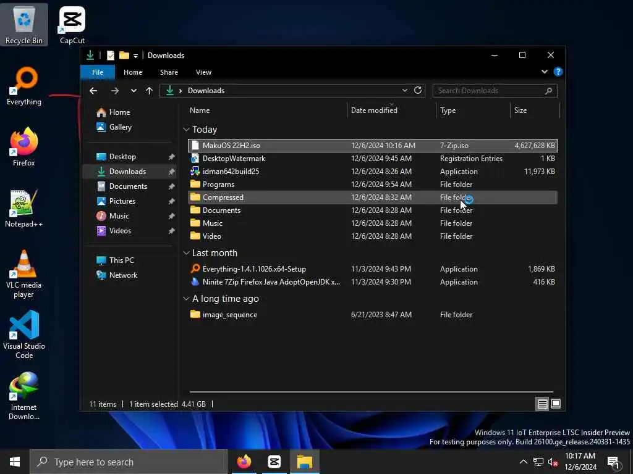The image size is (633, 474).
Task: Click the search magnifier in Search Downloads
Action: point(548,91)
